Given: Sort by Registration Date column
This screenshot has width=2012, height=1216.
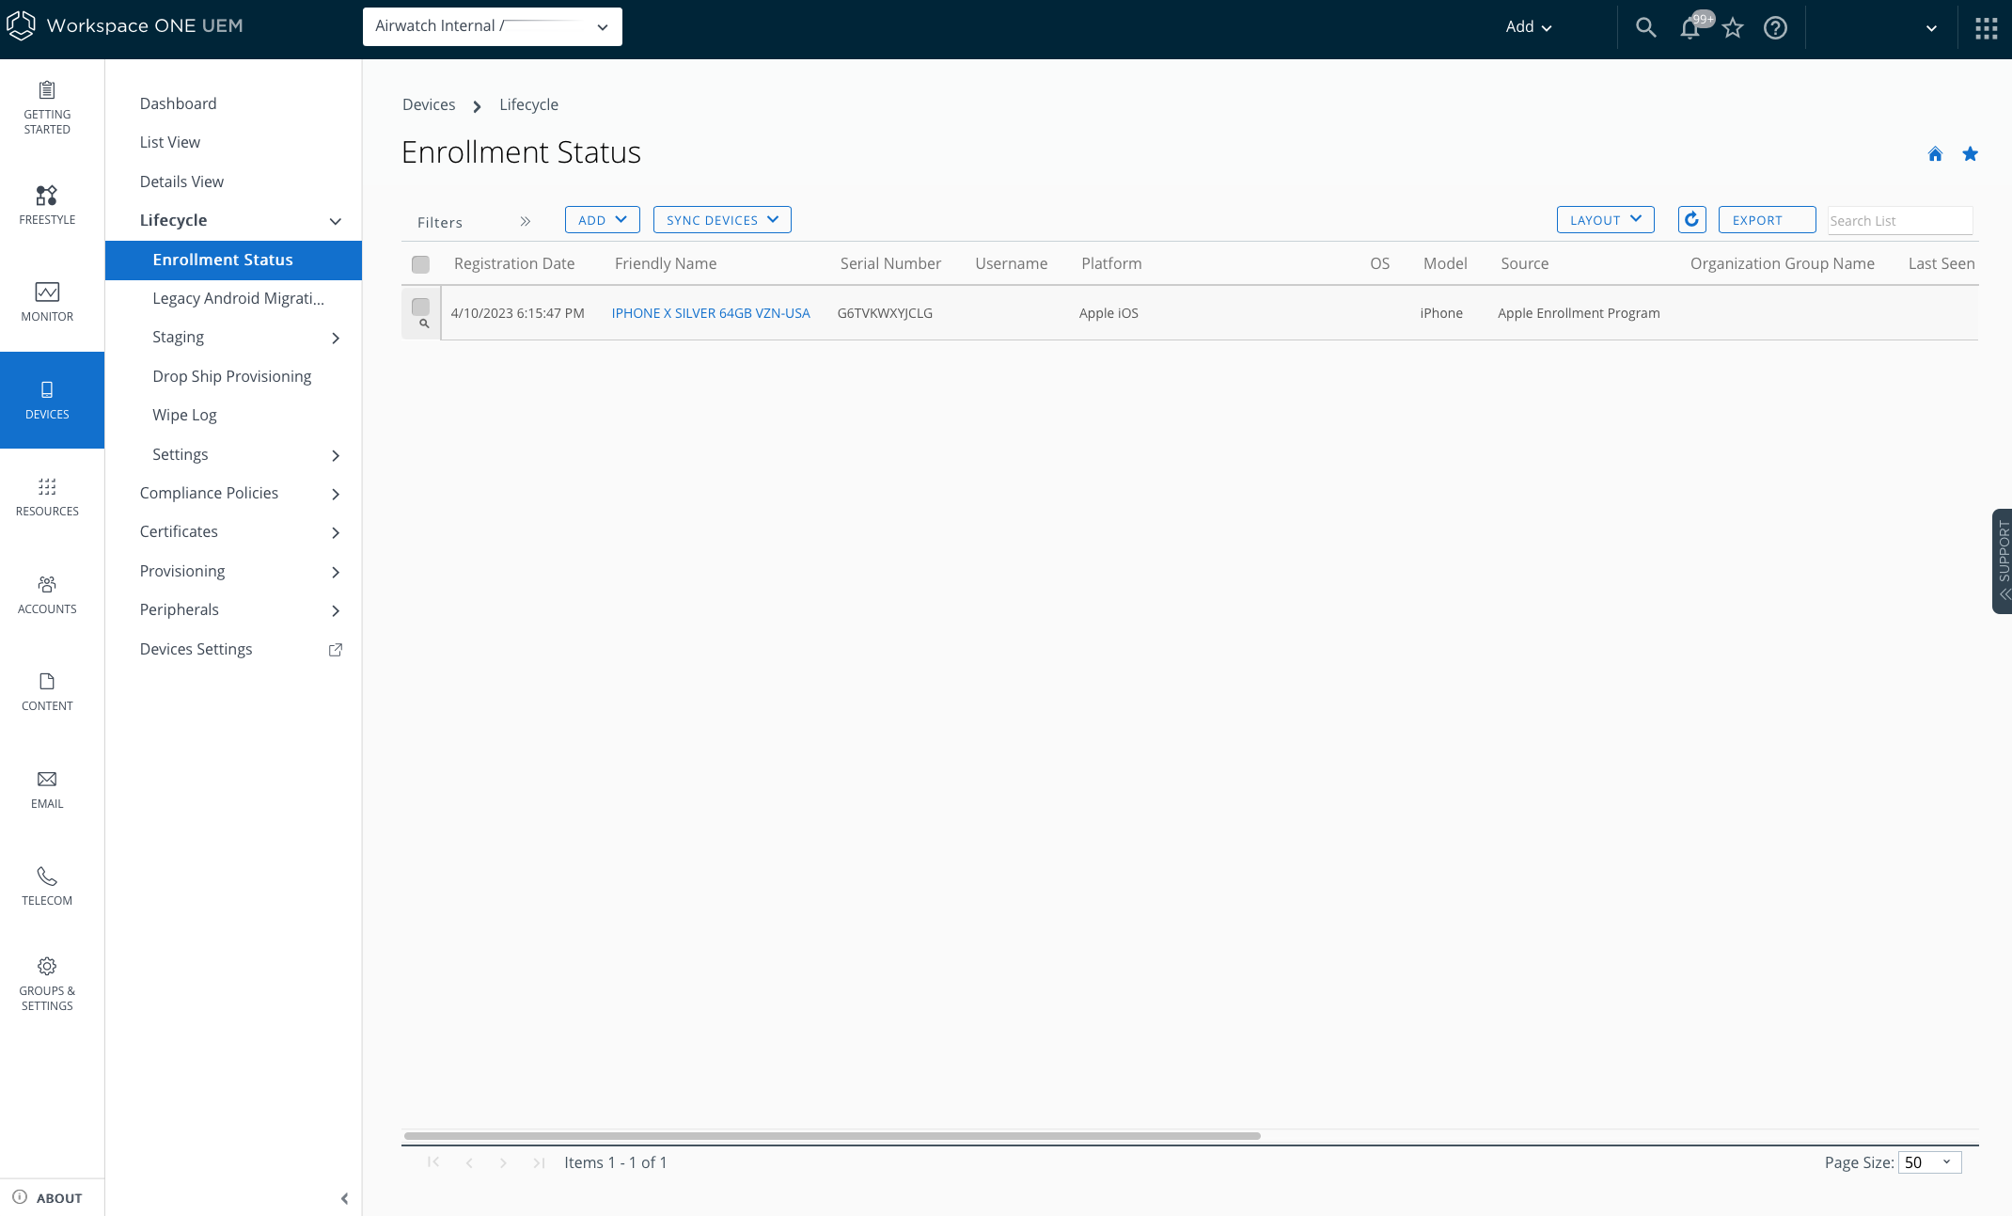Looking at the screenshot, I should point(514,263).
